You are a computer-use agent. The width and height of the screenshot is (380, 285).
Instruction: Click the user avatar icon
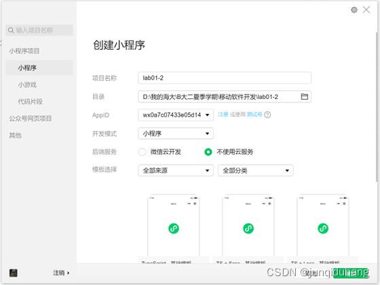(14, 273)
